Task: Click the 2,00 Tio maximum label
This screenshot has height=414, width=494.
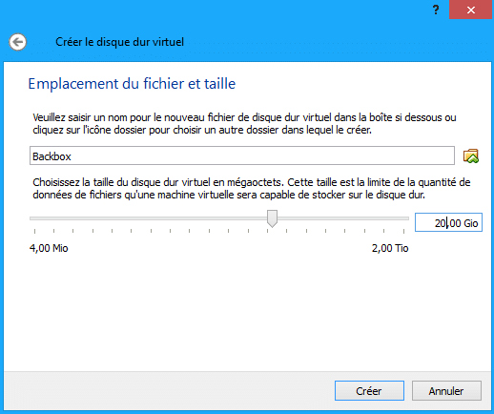Action: (390, 248)
